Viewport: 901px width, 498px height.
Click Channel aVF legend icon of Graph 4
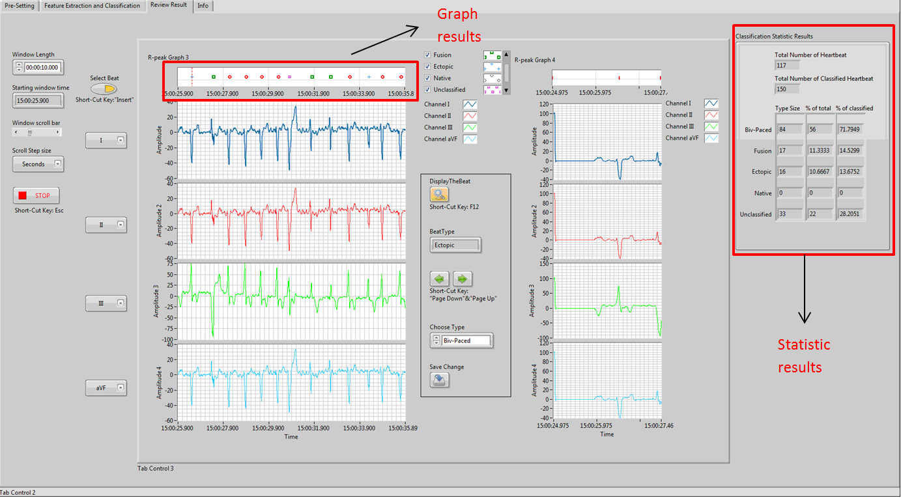click(711, 139)
